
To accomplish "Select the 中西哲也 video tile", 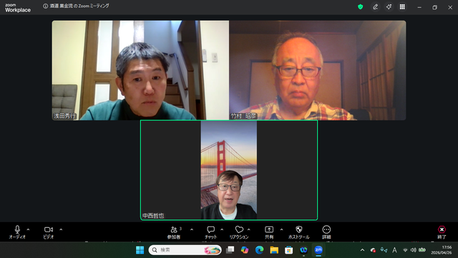I will click(x=229, y=170).
